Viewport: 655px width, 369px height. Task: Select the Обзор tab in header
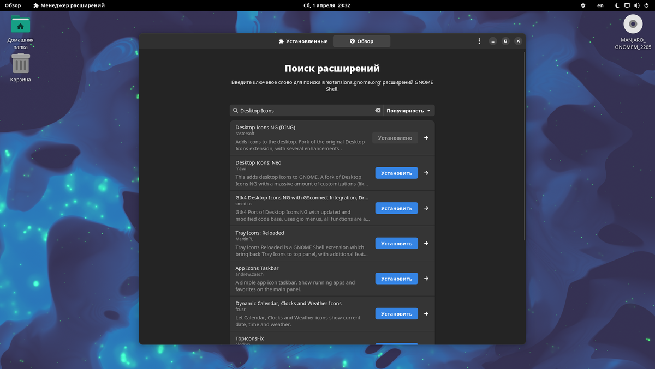click(361, 41)
